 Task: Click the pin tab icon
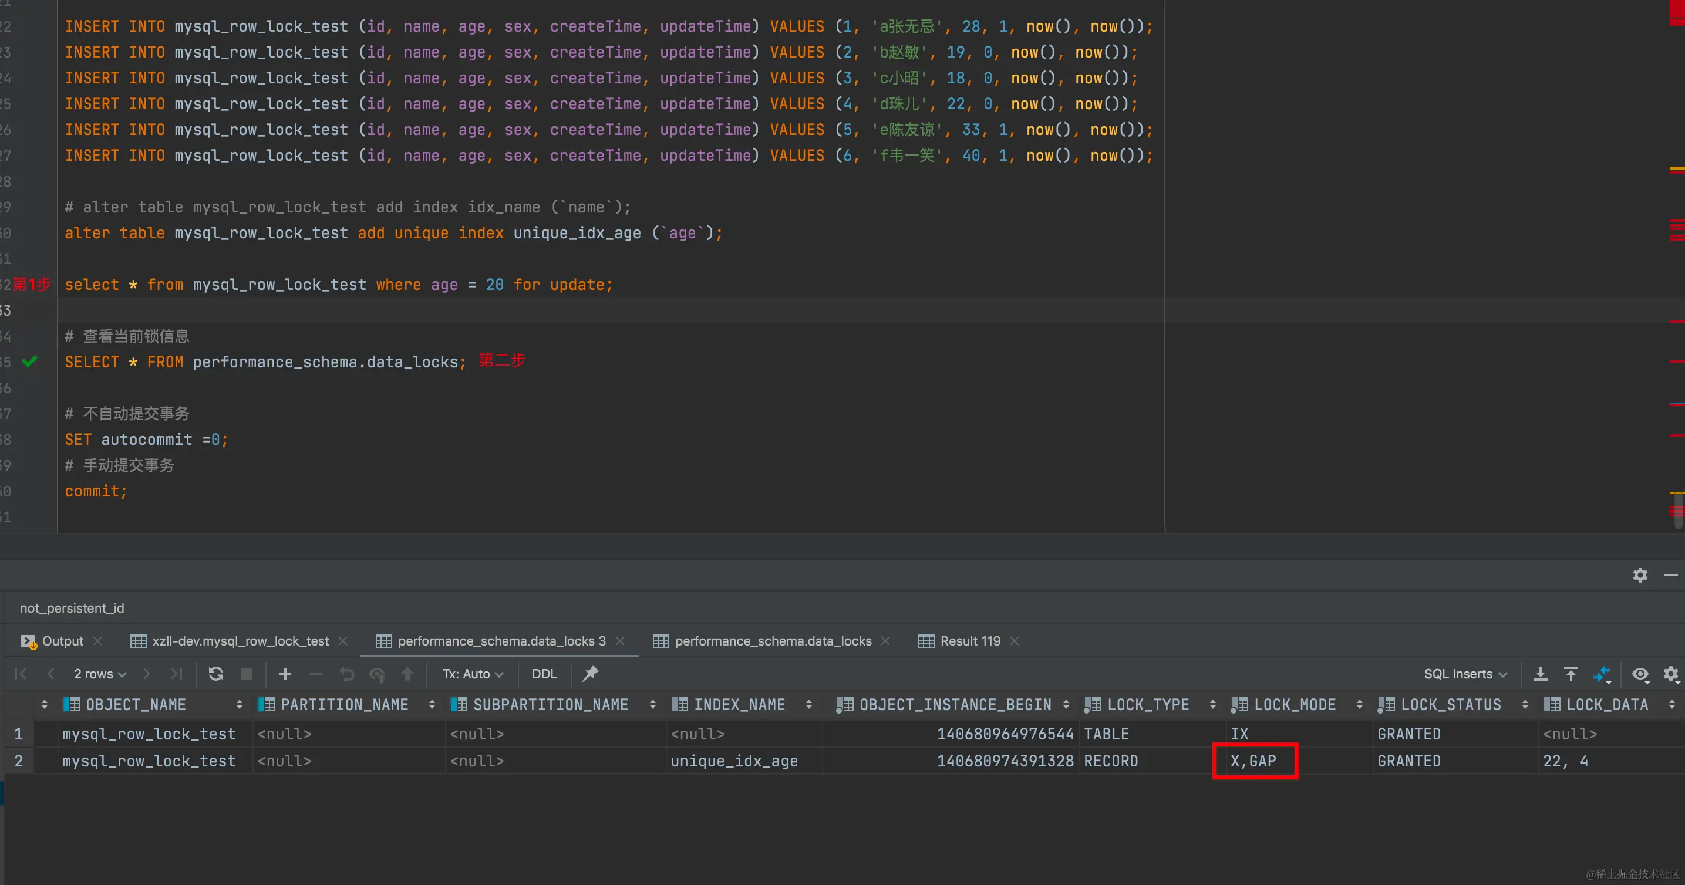[590, 673]
